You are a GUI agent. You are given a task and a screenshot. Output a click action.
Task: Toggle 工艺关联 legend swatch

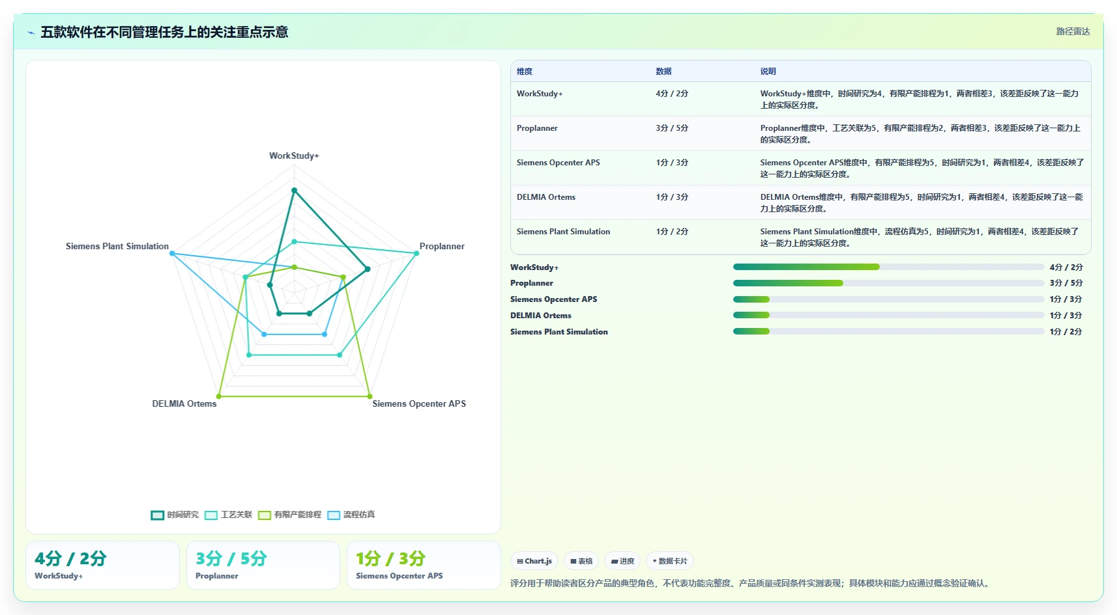tap(211, 515)
